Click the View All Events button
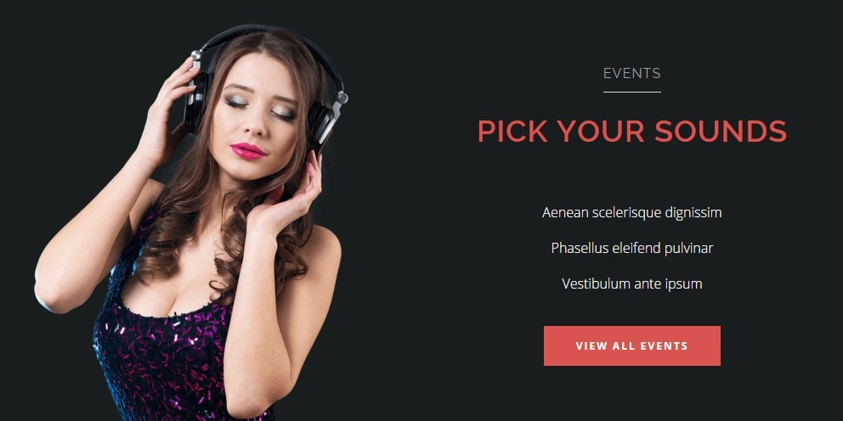 coord(631,345)
